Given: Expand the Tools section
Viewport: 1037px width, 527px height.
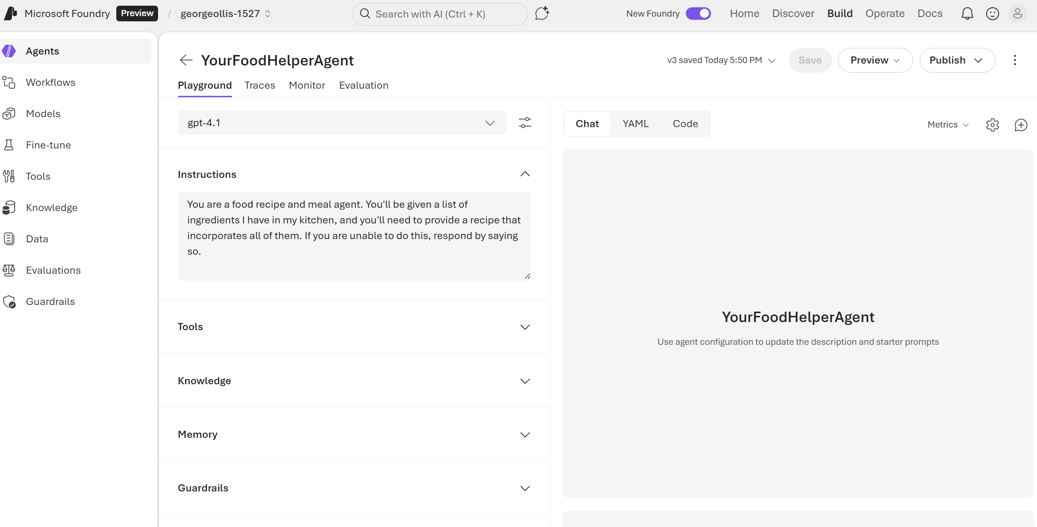Looking at the screenshot, I should 525,327.
